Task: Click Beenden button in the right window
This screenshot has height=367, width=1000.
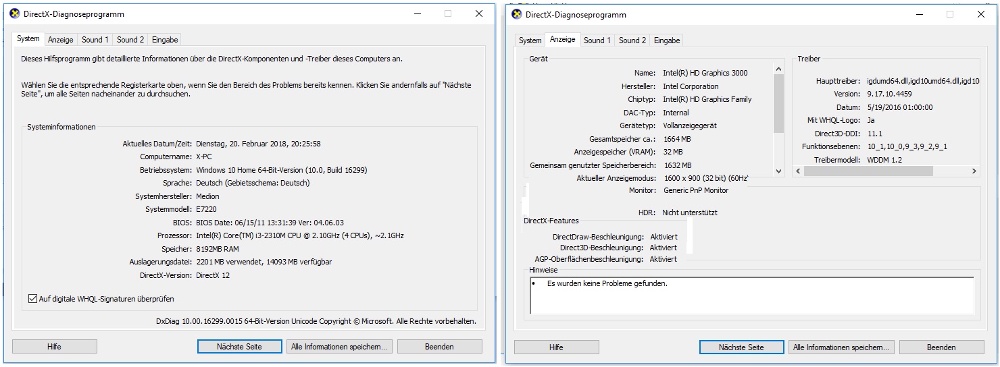Action: 941,347
